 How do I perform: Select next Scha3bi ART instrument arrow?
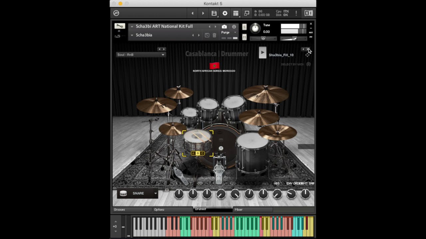(215, 27)
